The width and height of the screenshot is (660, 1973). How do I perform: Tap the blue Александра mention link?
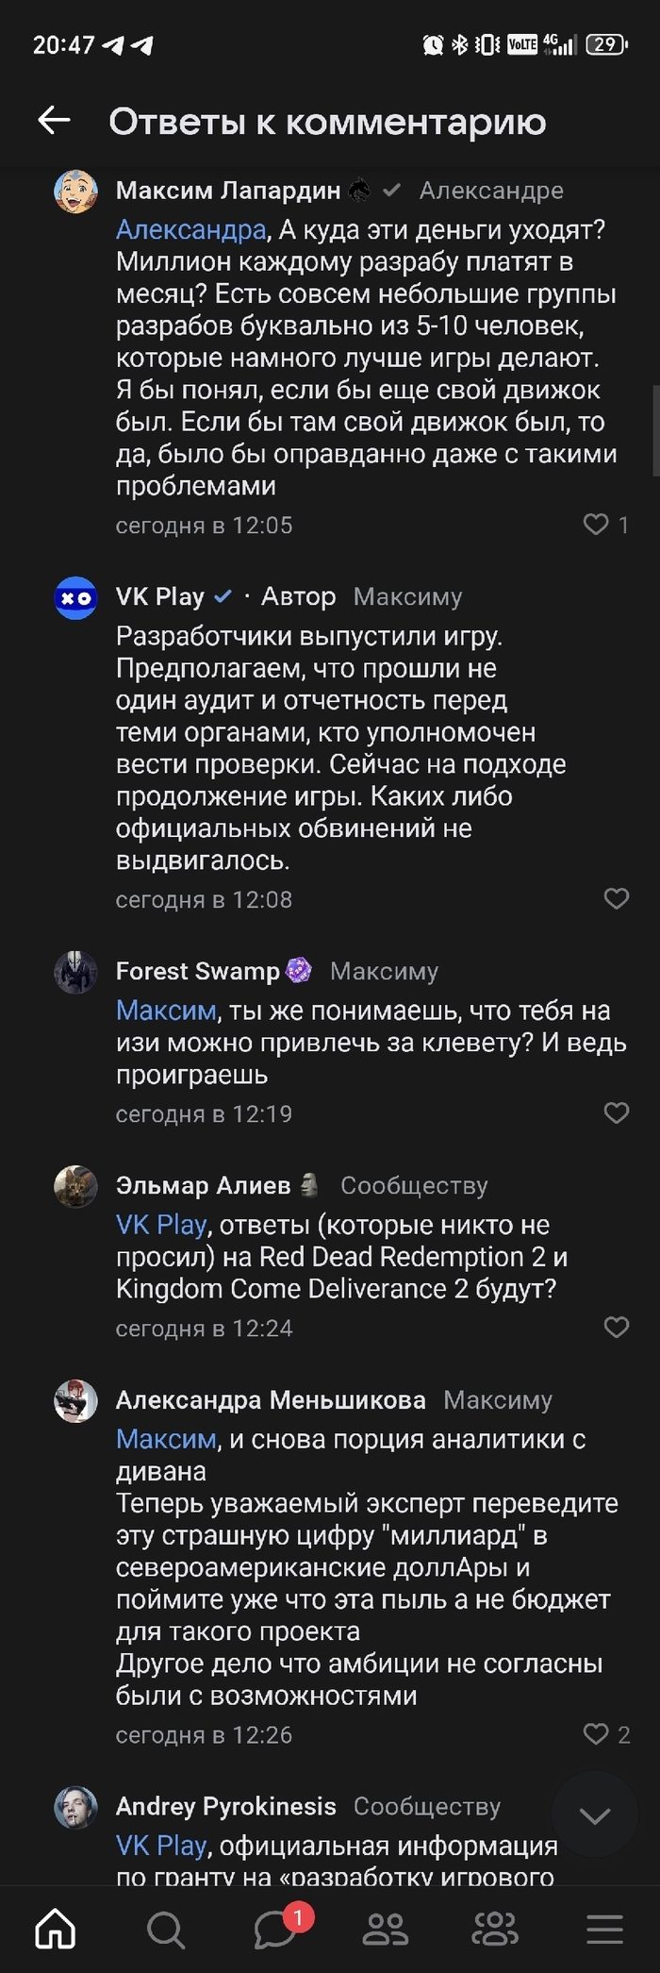point(191,230)
